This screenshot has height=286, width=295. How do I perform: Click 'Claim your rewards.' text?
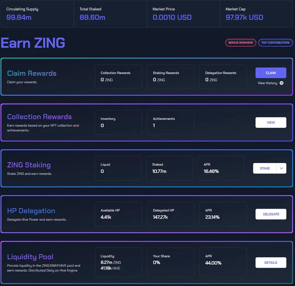click(22, 82)
